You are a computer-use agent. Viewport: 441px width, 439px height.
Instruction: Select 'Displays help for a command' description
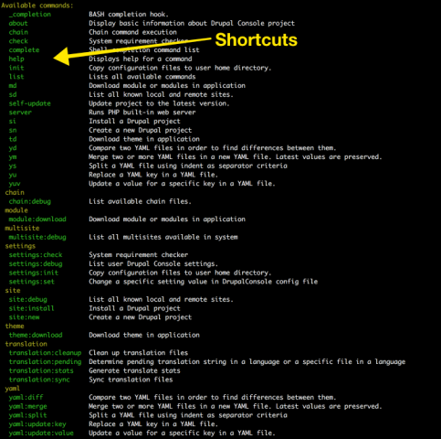point(140,59)
